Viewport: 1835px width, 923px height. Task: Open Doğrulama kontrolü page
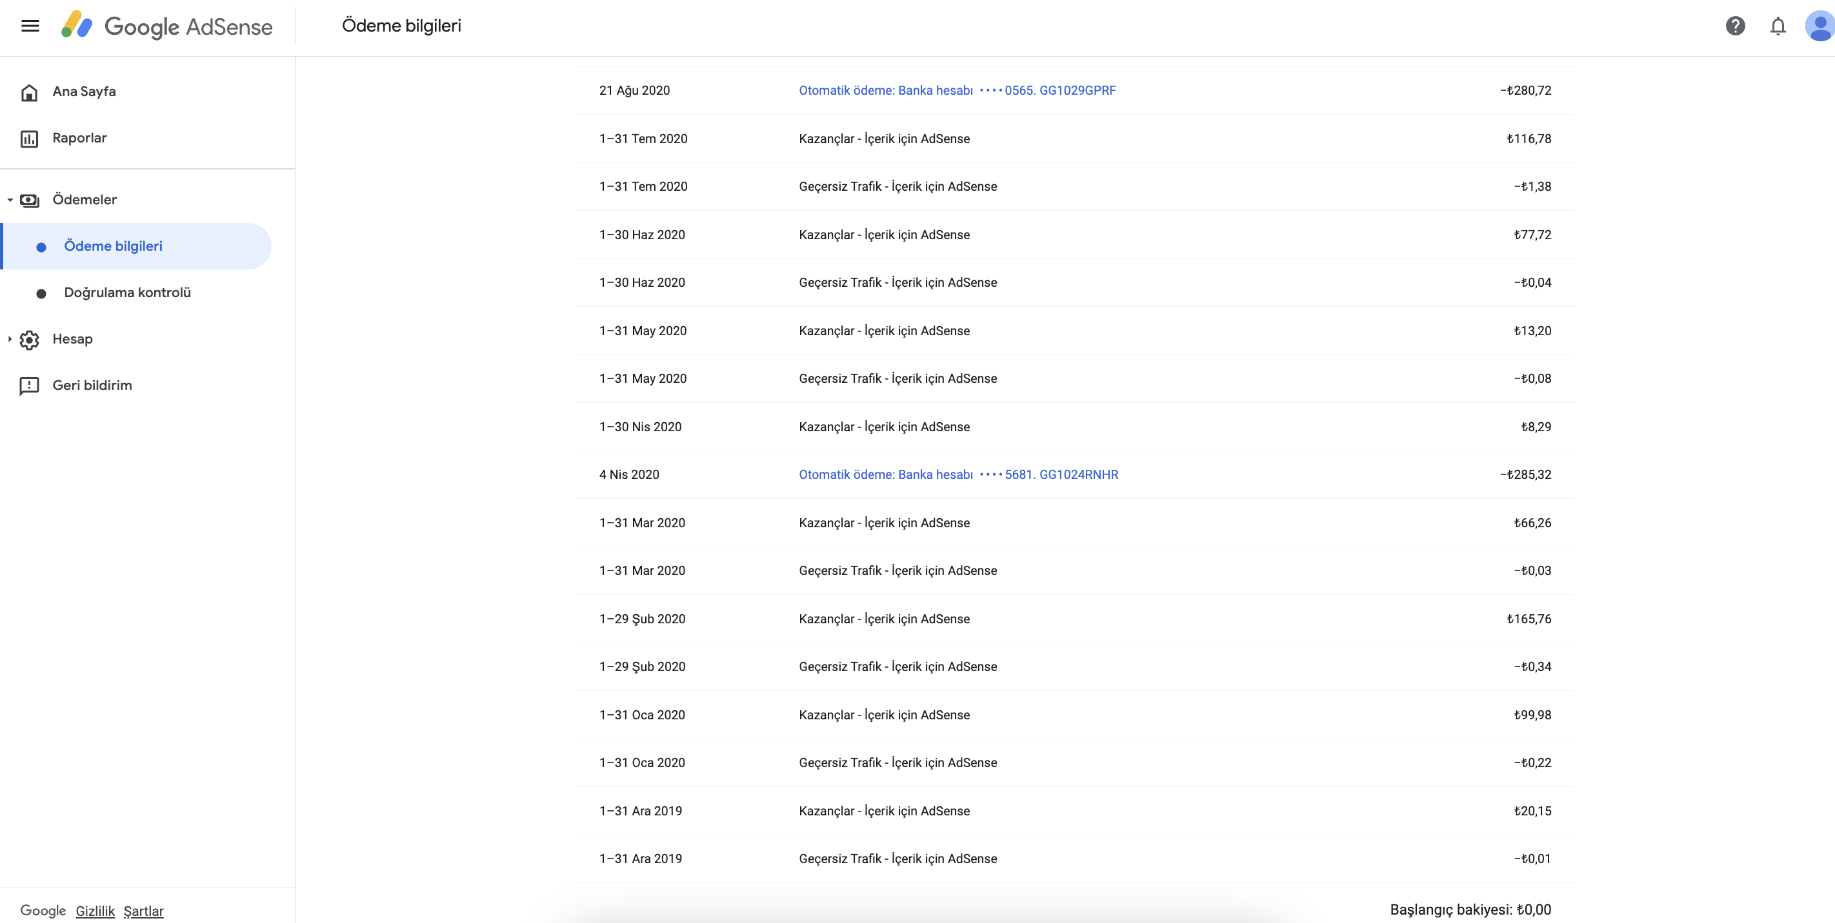(128, 293)
